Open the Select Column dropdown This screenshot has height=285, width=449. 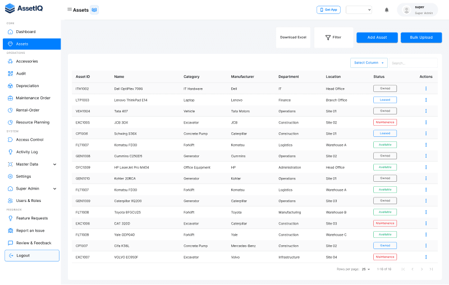pyautogui.click(x=369, y=63)
